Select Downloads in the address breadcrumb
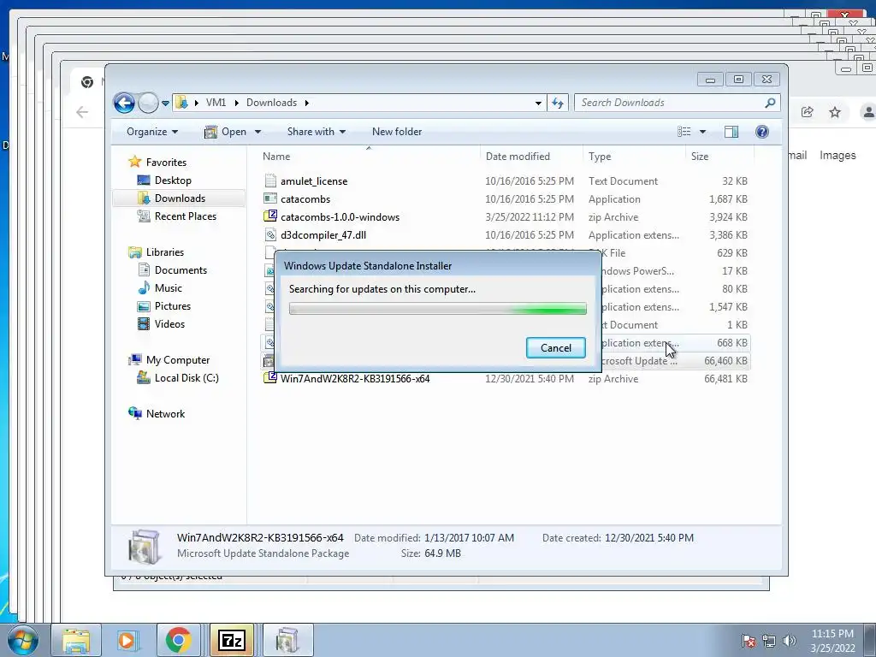 click(271, 103)
